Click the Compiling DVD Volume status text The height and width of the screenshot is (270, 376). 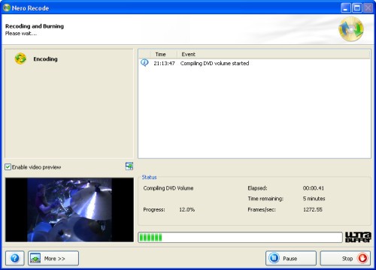tap(168, 188)
